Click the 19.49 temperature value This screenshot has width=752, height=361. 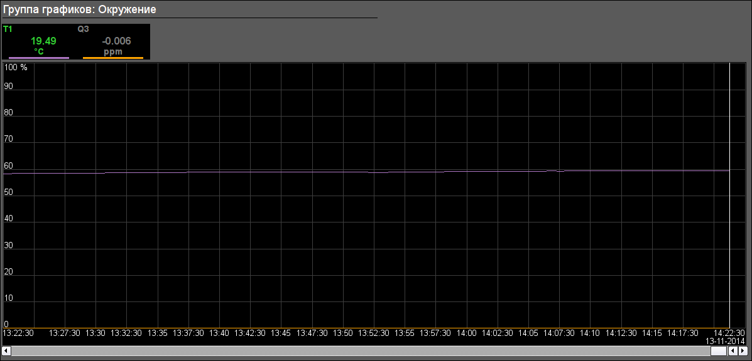(43, 41)
